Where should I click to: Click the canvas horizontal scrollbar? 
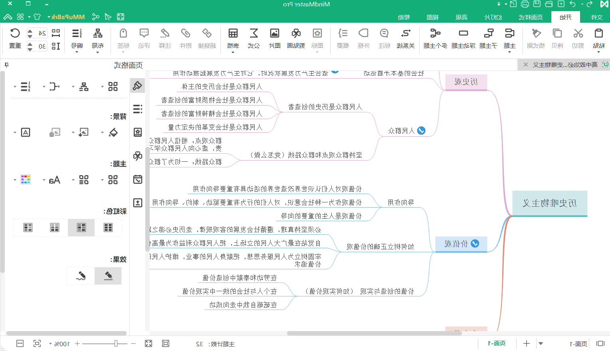pyautogui.click(x=374, y=333)
